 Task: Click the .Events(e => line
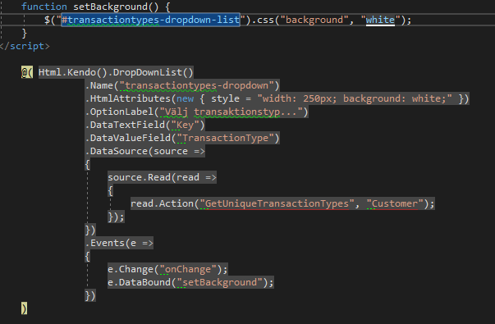[x=119, y=243]
